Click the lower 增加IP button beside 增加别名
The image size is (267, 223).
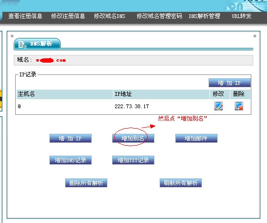70,138
